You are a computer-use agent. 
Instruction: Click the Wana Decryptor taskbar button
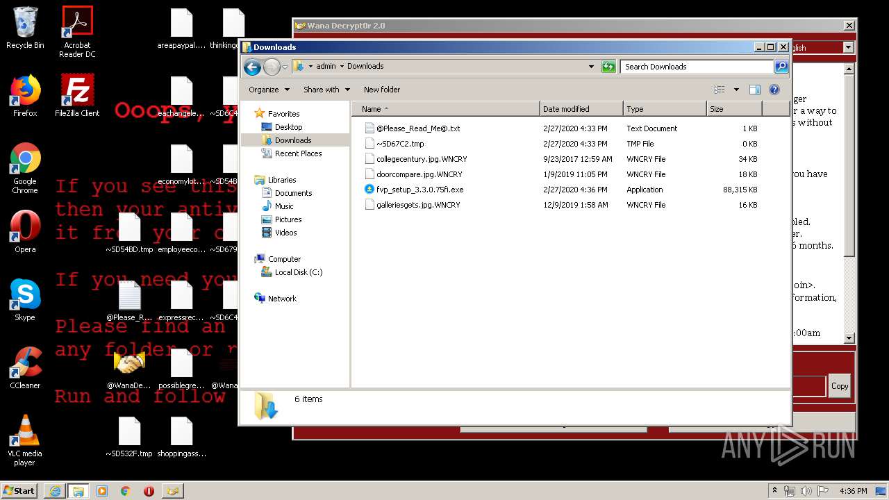click(172, 491)
